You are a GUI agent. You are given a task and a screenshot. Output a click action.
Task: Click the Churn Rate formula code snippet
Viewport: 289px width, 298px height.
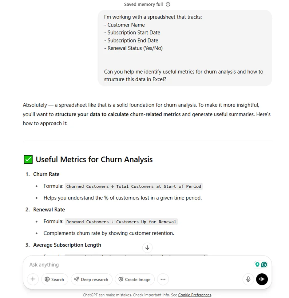pyautogui.click(x=134, y=186)
